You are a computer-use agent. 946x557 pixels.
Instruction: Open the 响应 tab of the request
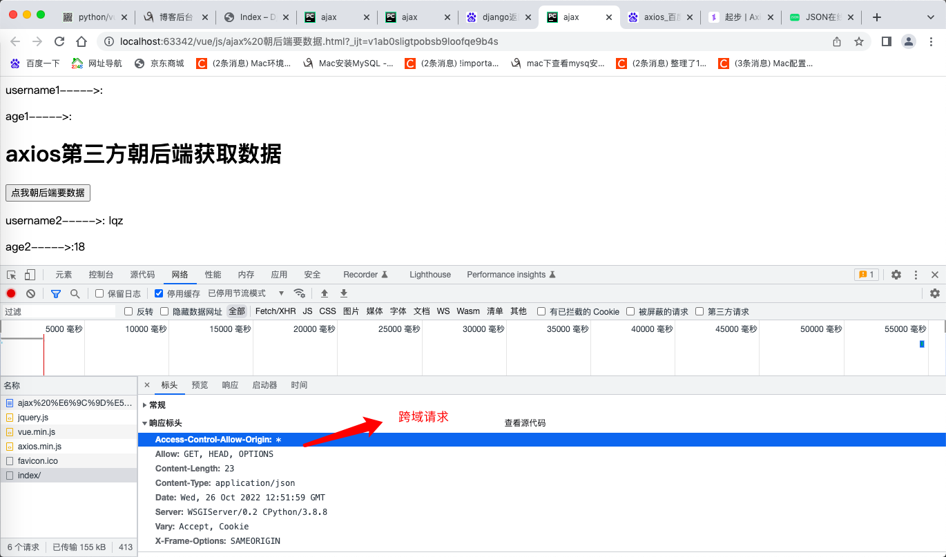pos(230,385)
